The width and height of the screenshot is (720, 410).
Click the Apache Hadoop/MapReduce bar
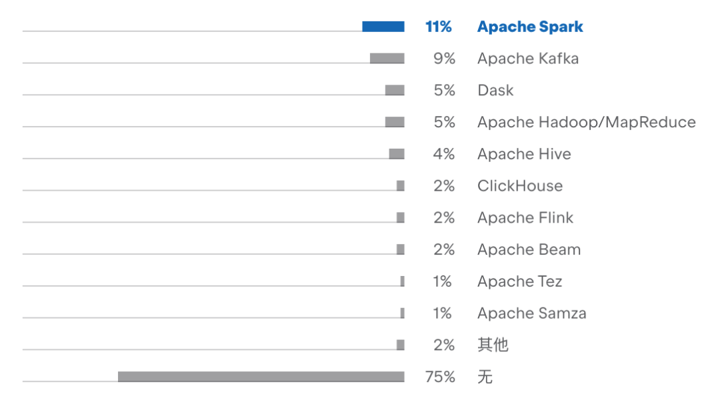coord(395,122)
